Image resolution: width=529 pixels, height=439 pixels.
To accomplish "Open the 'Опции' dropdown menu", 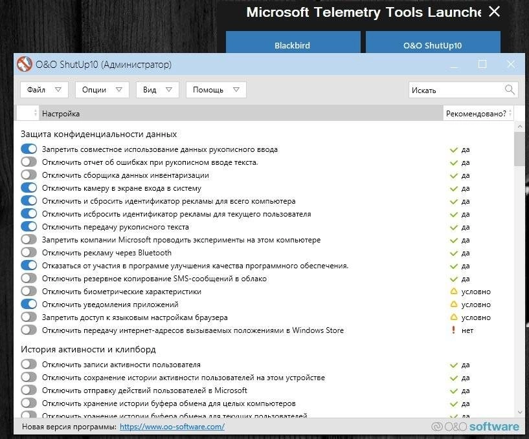I will pos(102,90).
